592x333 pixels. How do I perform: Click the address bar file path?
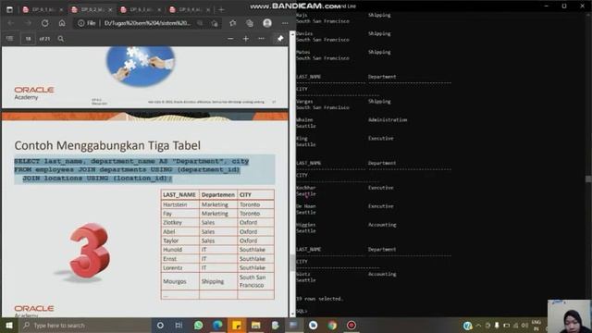147,23
